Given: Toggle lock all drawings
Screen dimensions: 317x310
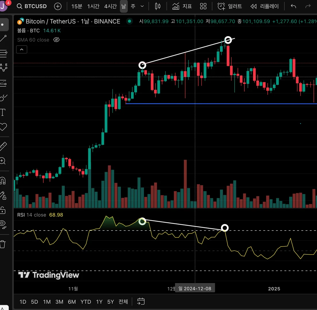Looking at the screenshot, I should (x=3, y=210).
